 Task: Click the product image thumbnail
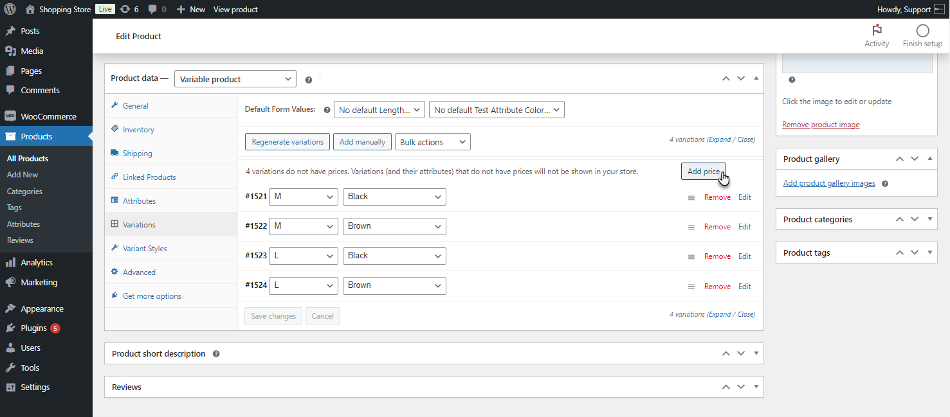point(857,63)
